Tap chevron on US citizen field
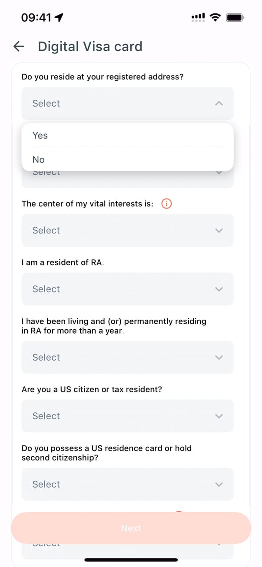This screenshot has height=567, width=262. (219, 416)
